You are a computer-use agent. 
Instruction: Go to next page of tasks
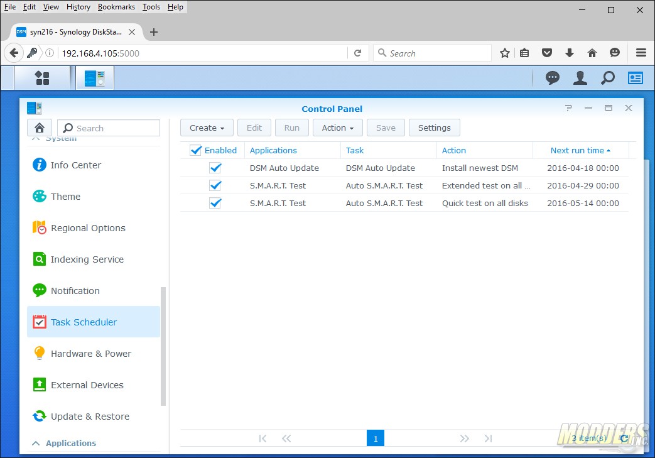pyautogui.click(x=464, y=439)
